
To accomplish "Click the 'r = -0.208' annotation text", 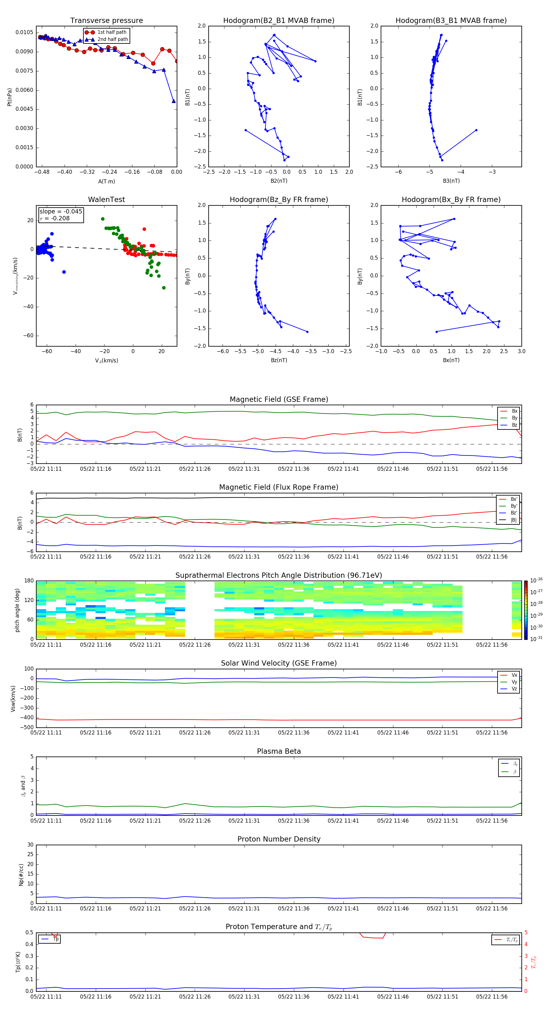I will pos(55,218).
